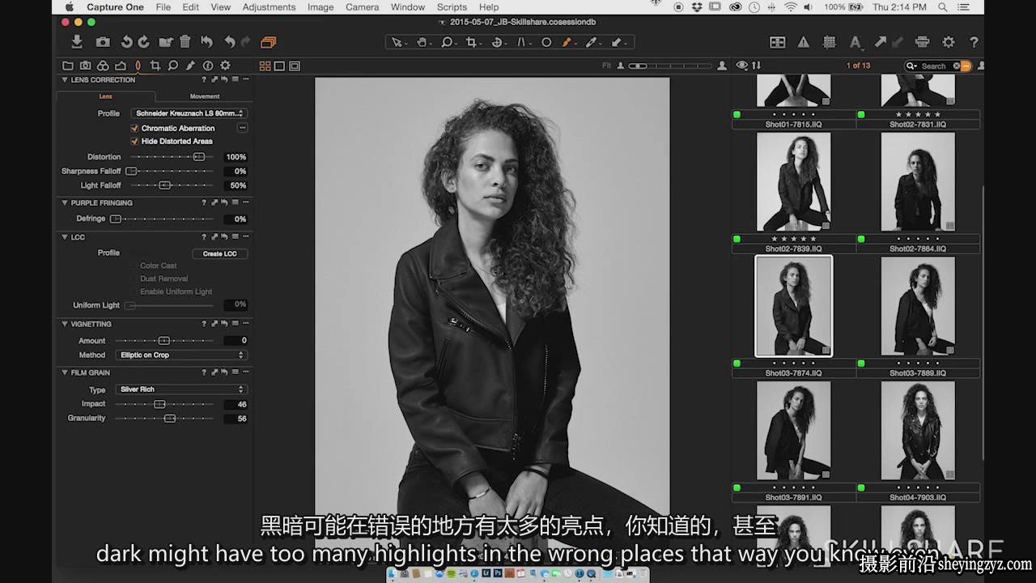1036x583 pixels.
Task: Enable the Color Cast checkbox
Action: [134, 266]
